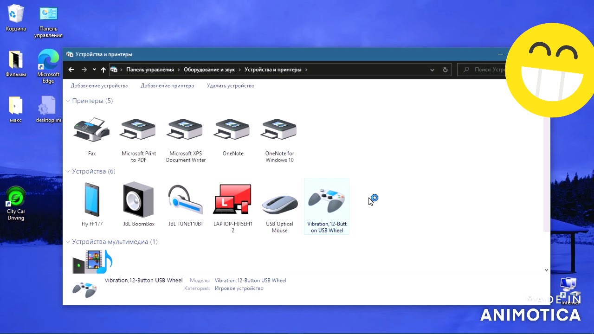The image size is (594, 334).
Task: Navigate to Панель управления breadcrumb
Action: (150, 70)
